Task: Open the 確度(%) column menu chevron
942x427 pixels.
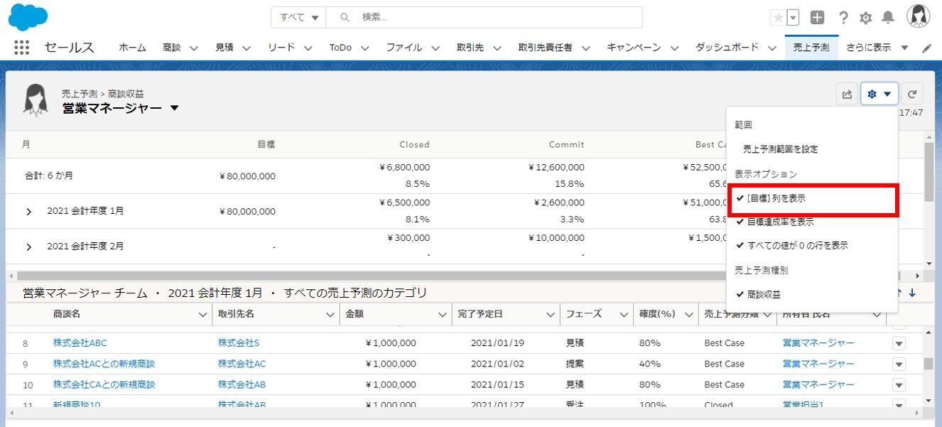Action: (x=689, y=315)
